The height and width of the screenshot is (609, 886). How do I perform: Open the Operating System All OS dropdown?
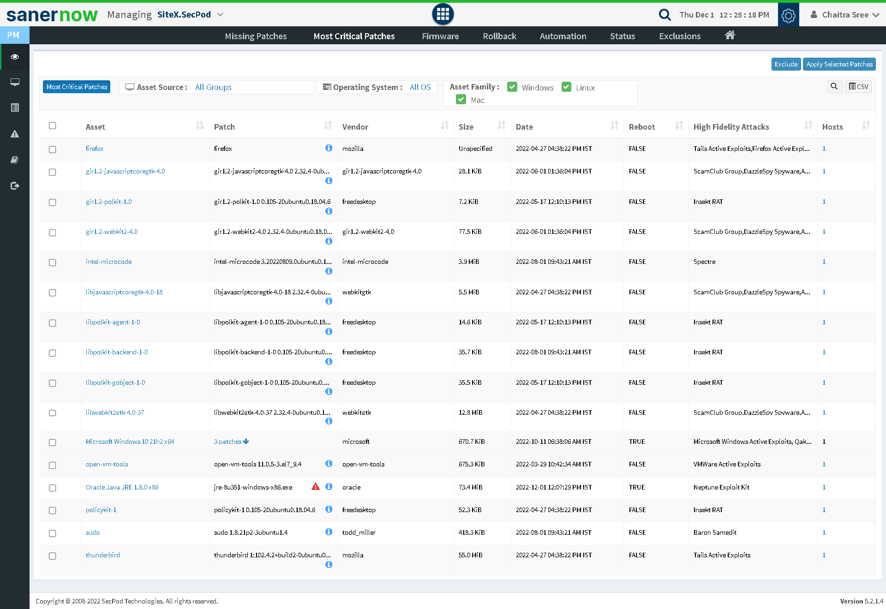click(x=420, y=87)
